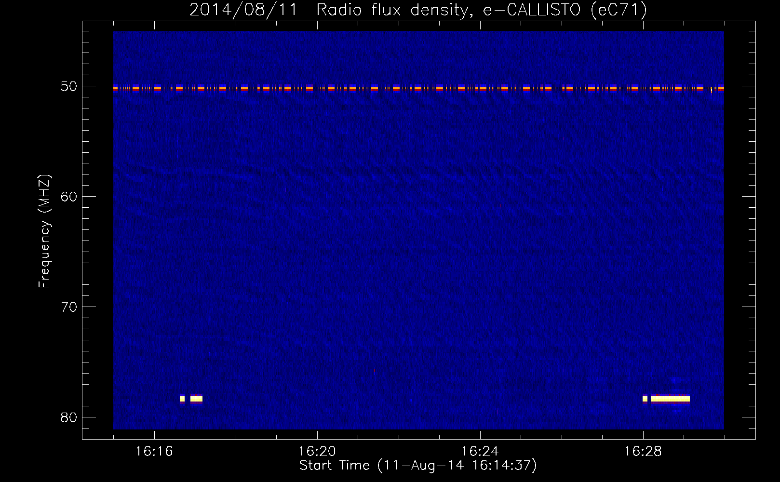Click the '16:28' time tick label

[643, 451]
